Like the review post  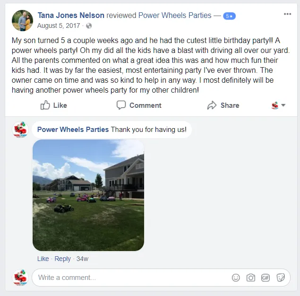53,105
